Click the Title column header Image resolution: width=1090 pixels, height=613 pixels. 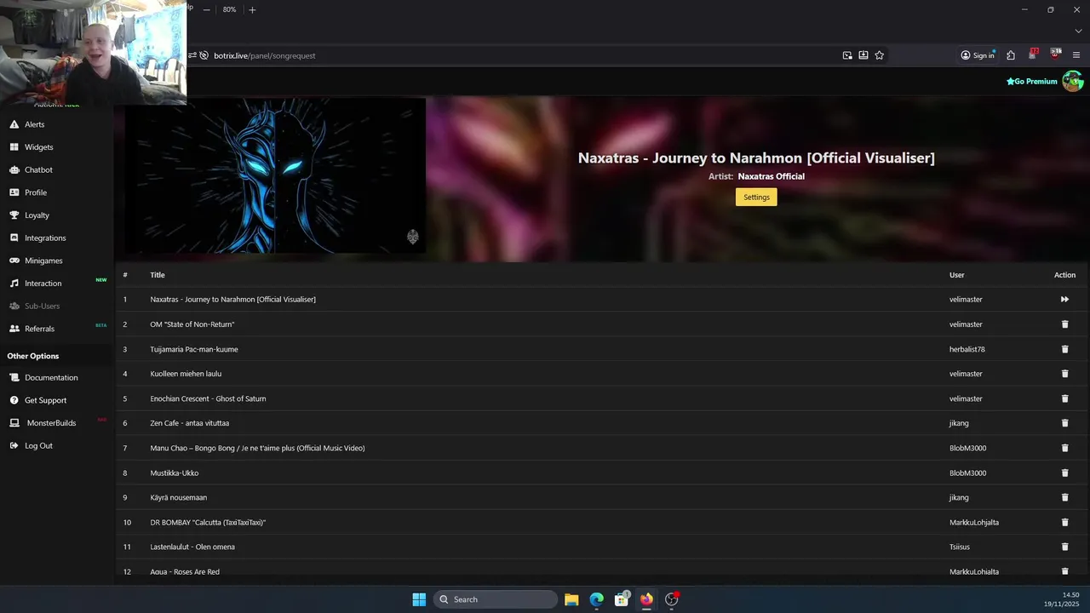click(158, 275)
